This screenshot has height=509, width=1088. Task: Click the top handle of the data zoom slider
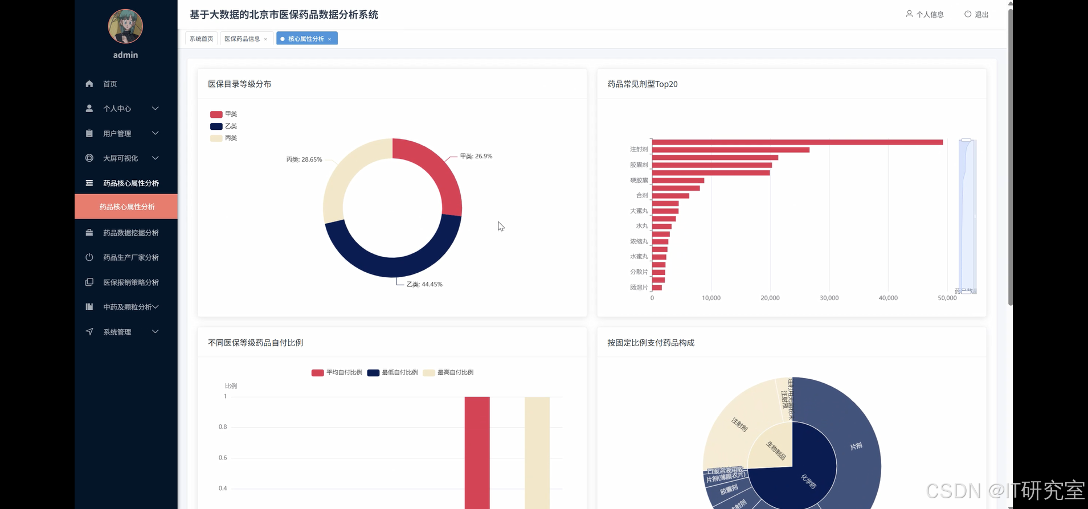pyautogui.click(x=966, y=140)
